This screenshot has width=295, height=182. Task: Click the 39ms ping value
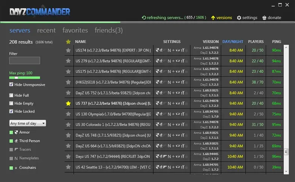point(276,167)
